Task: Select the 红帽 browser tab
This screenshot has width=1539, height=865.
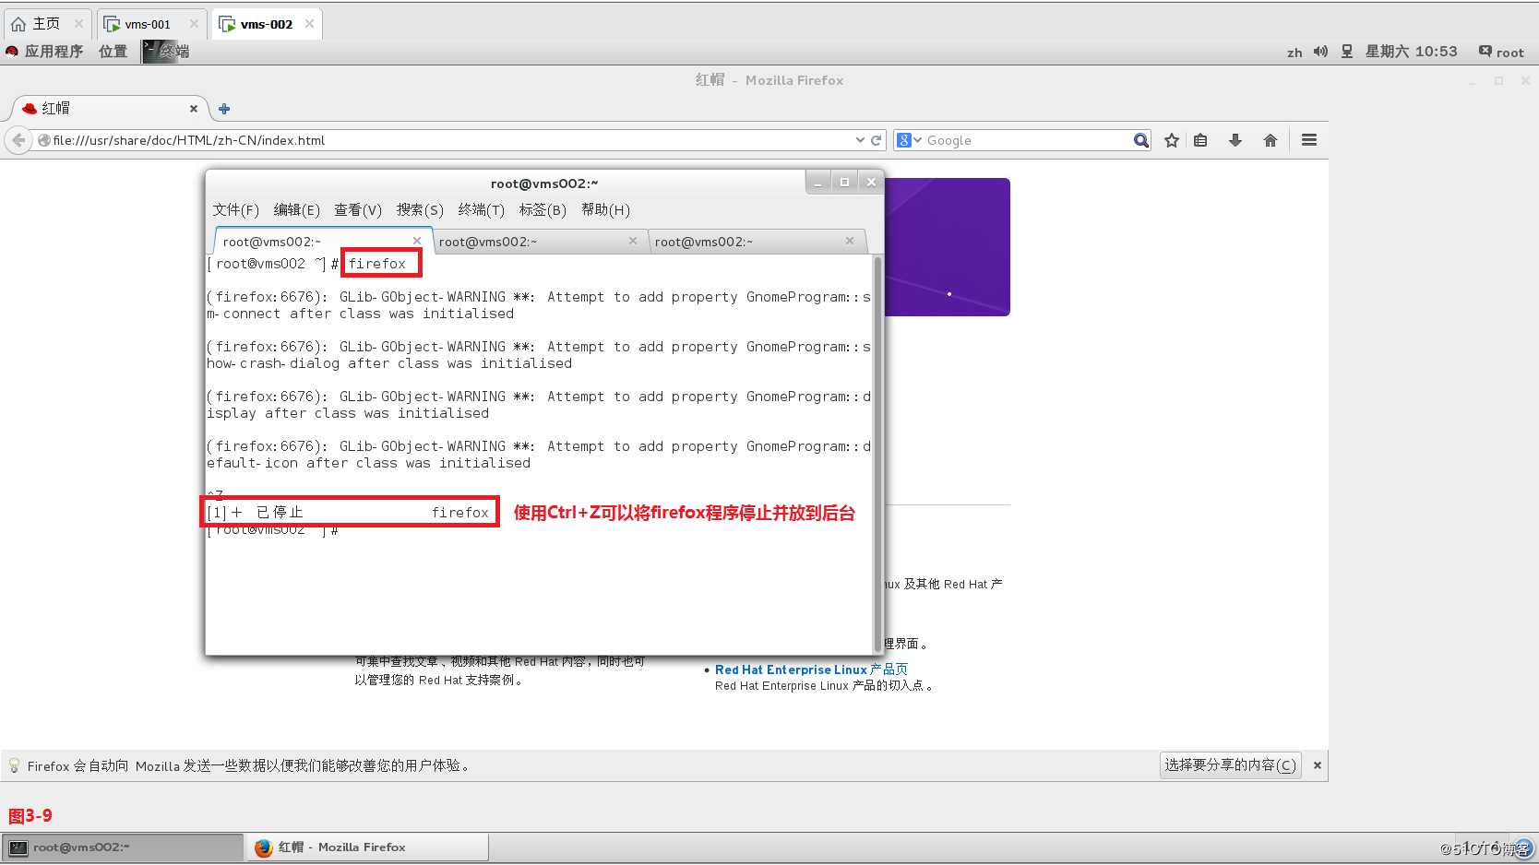Action: click(x=108, y=109)
